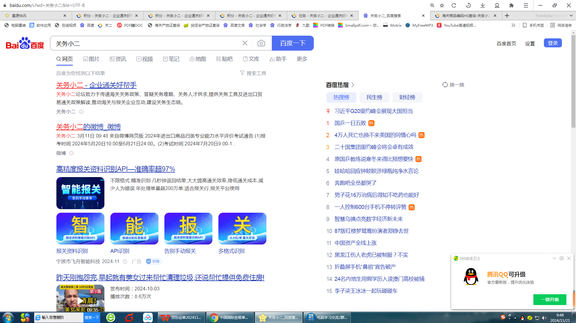Image resolution: width=576 pixels, height=323 pixels.
Task: Click the 百度一下 search button
Action: point(293,43)
